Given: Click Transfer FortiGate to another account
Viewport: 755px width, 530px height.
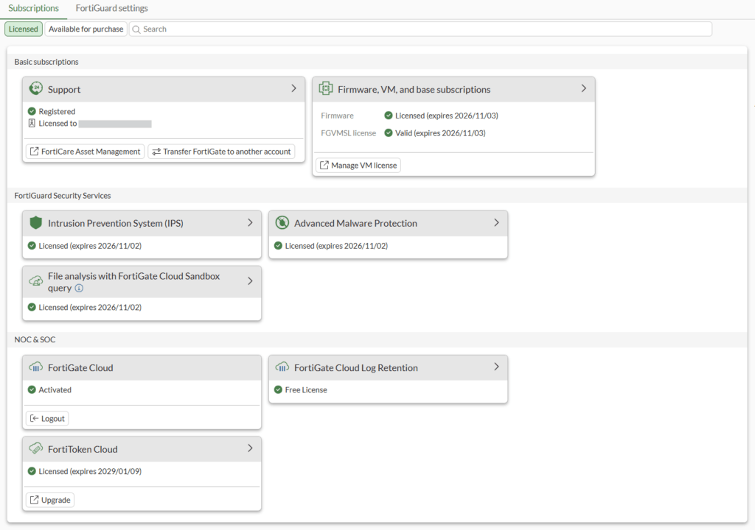Looking at the screenshot, I should [221, 152].
